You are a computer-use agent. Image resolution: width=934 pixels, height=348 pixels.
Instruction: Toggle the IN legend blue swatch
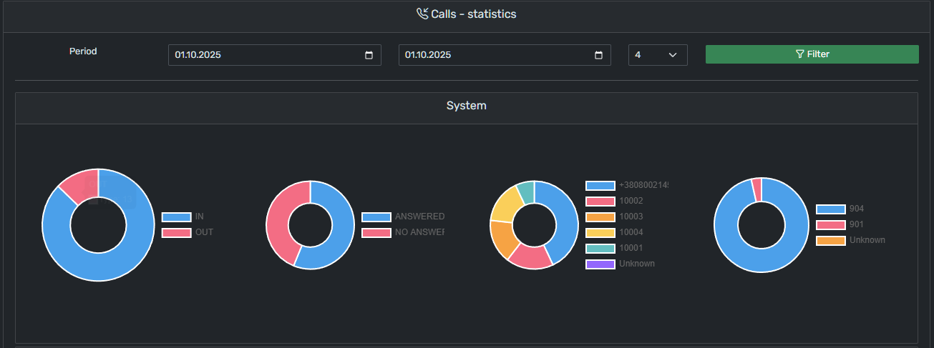pyautogui.click(x=176, y=217)
